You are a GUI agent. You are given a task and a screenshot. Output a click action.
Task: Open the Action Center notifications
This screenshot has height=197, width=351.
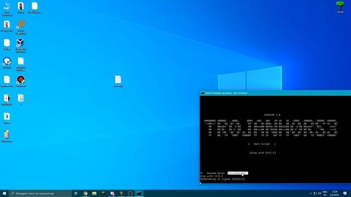pos(345,193)
